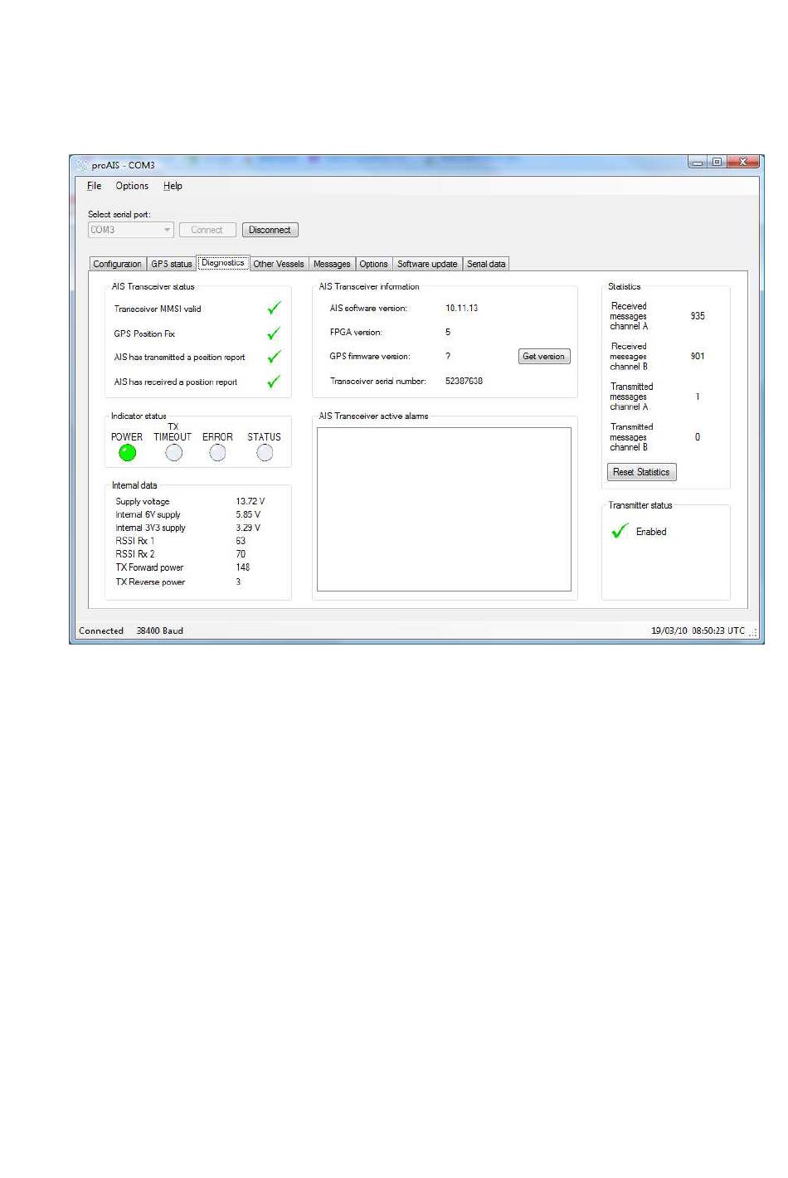788x1178 pixels.
Task: Switch to the Configuration tab
Action: tap(117, 264)
